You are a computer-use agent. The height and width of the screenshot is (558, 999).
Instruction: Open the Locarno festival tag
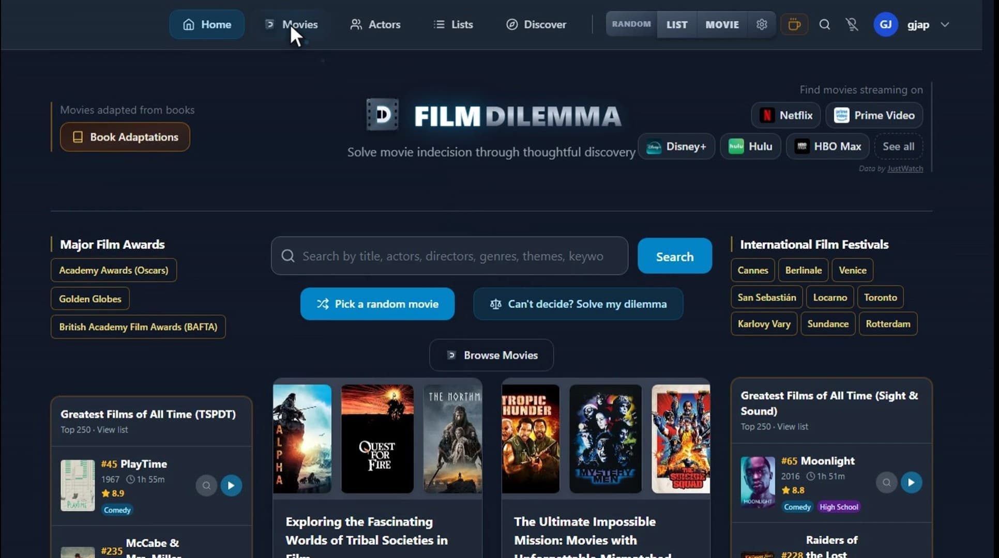coord(830,297)
